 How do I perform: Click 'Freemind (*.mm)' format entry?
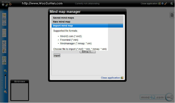[69, 40]
